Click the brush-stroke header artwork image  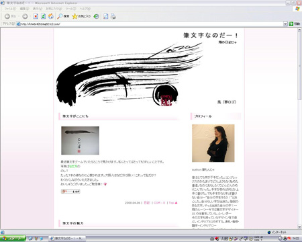(130, 75)
